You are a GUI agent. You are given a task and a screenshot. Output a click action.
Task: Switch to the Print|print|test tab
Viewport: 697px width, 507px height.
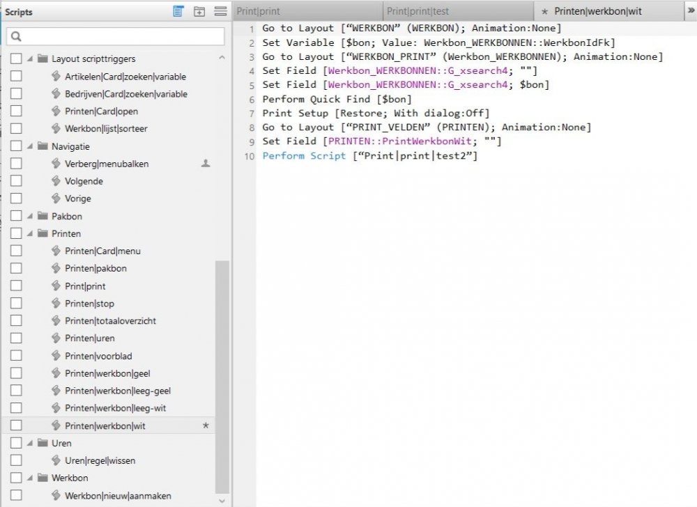coord(457,11)
